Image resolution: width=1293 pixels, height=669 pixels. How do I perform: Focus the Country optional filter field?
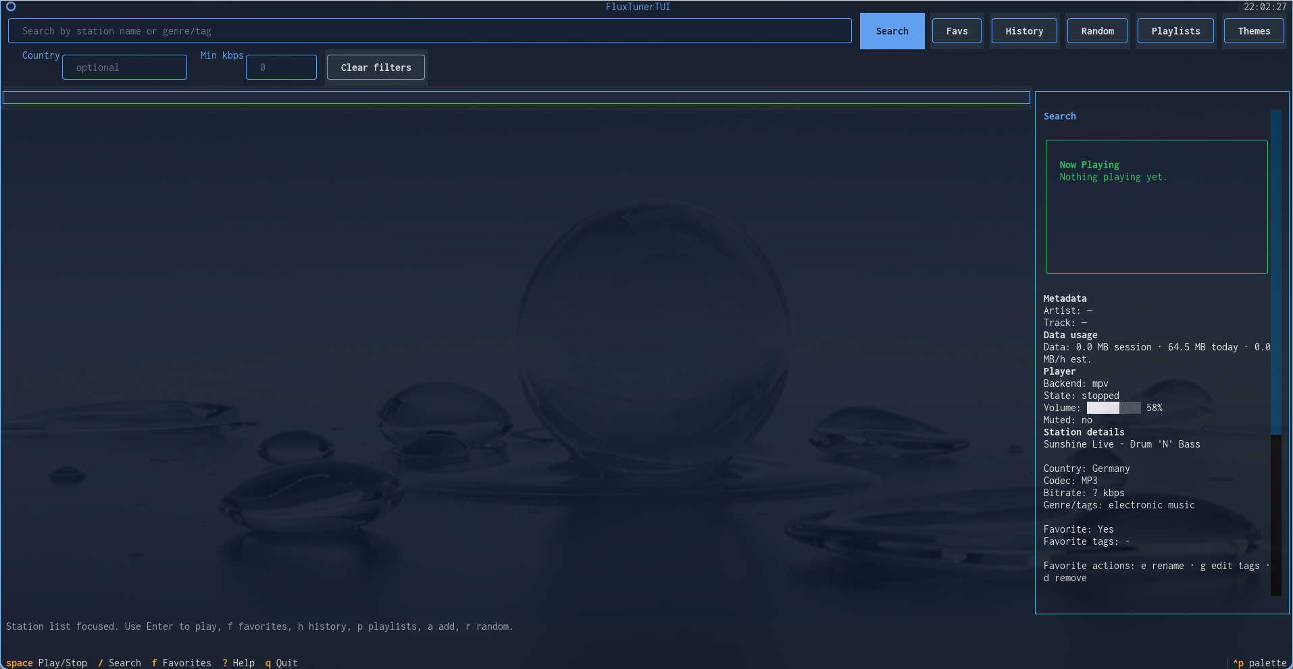tap(124, 68)
